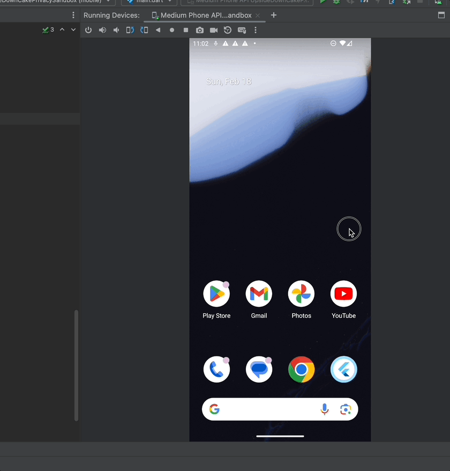450x471 pixels.
Task: Tap the first warning notification icon
Action: [x=225, y=43]
